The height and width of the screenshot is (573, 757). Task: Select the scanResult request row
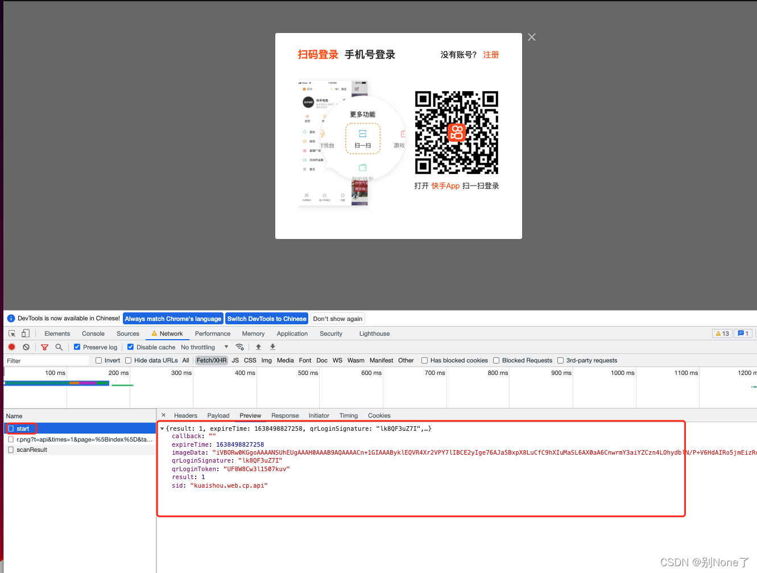[80, 450]
